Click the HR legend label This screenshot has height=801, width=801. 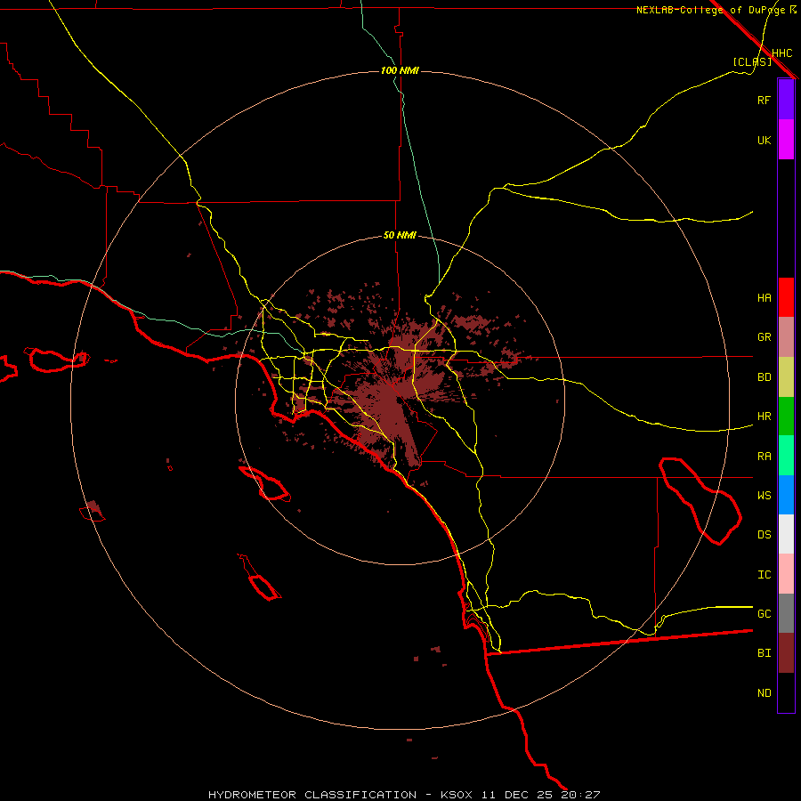coord(764,417)
